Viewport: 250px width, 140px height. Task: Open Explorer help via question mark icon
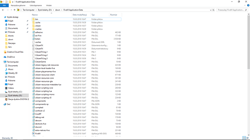pyautogui.click(x=248, y=5)
